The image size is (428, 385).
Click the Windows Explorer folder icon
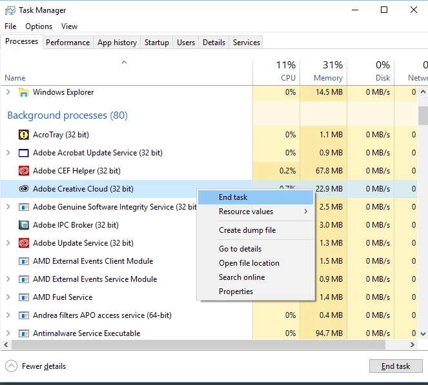(x=24, y=92)
